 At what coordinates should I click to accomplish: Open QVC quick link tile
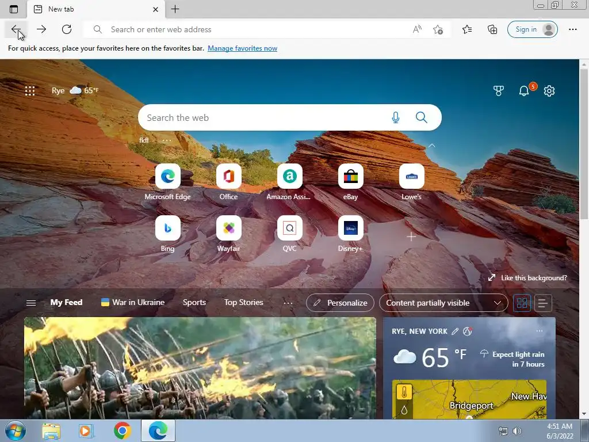coord(290,234)
